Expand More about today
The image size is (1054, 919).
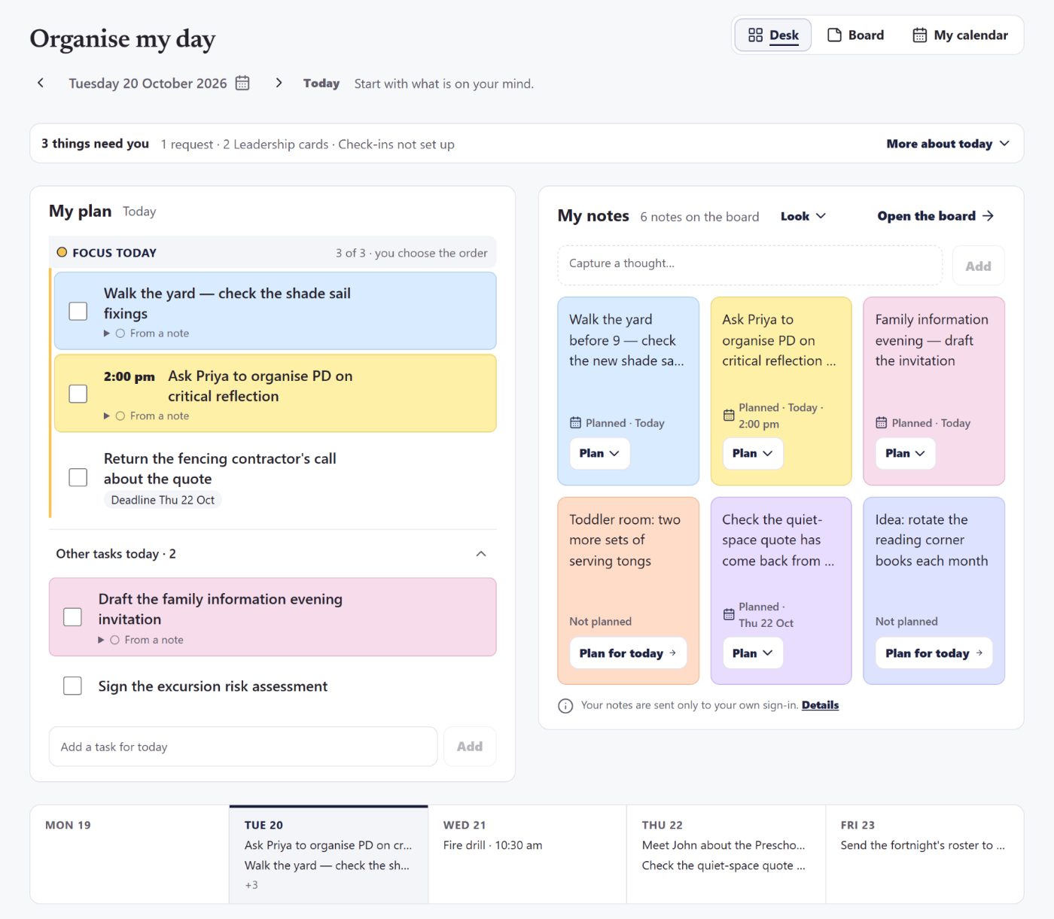(x=947, y=144)
